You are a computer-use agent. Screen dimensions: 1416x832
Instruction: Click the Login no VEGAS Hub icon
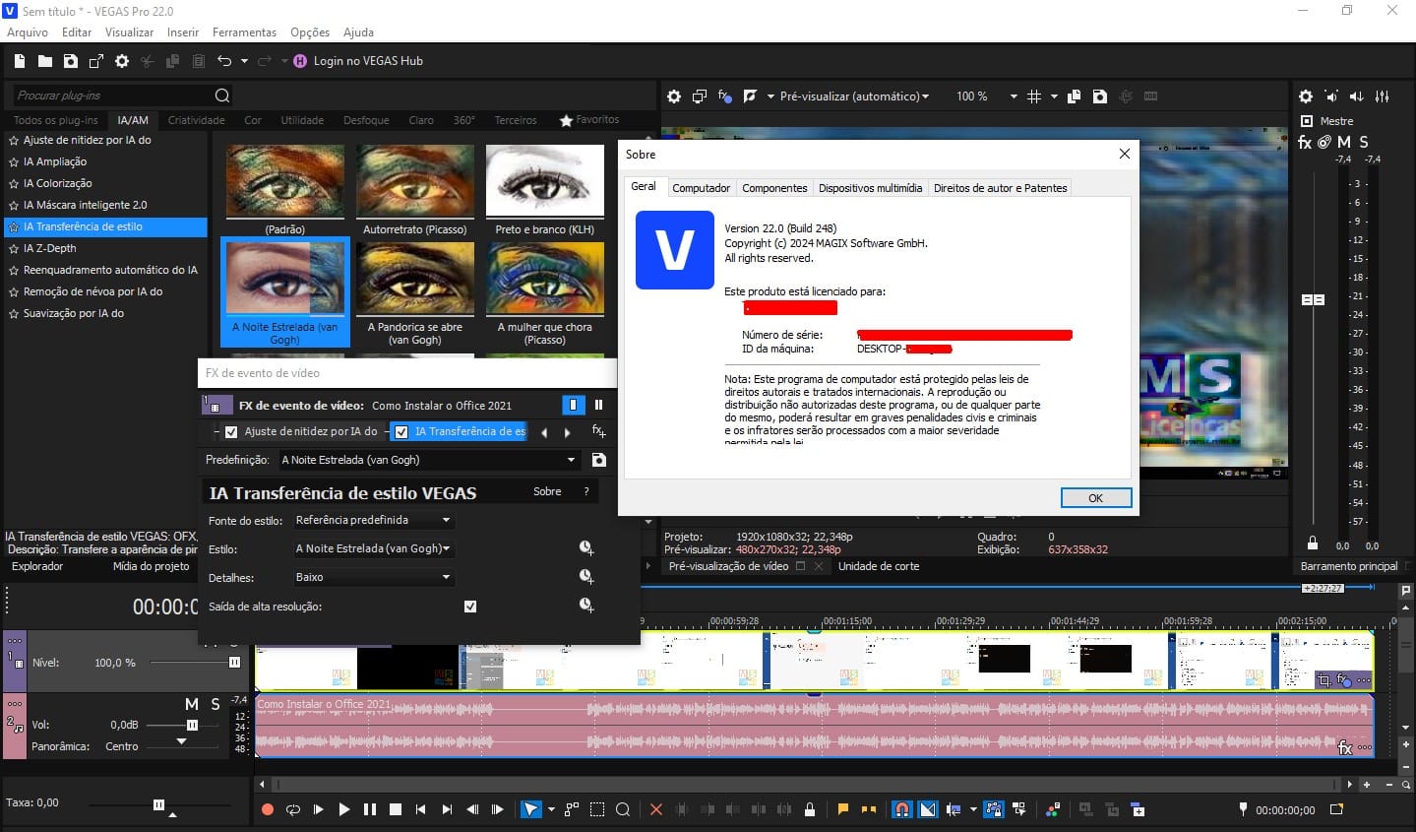point(300,60)
